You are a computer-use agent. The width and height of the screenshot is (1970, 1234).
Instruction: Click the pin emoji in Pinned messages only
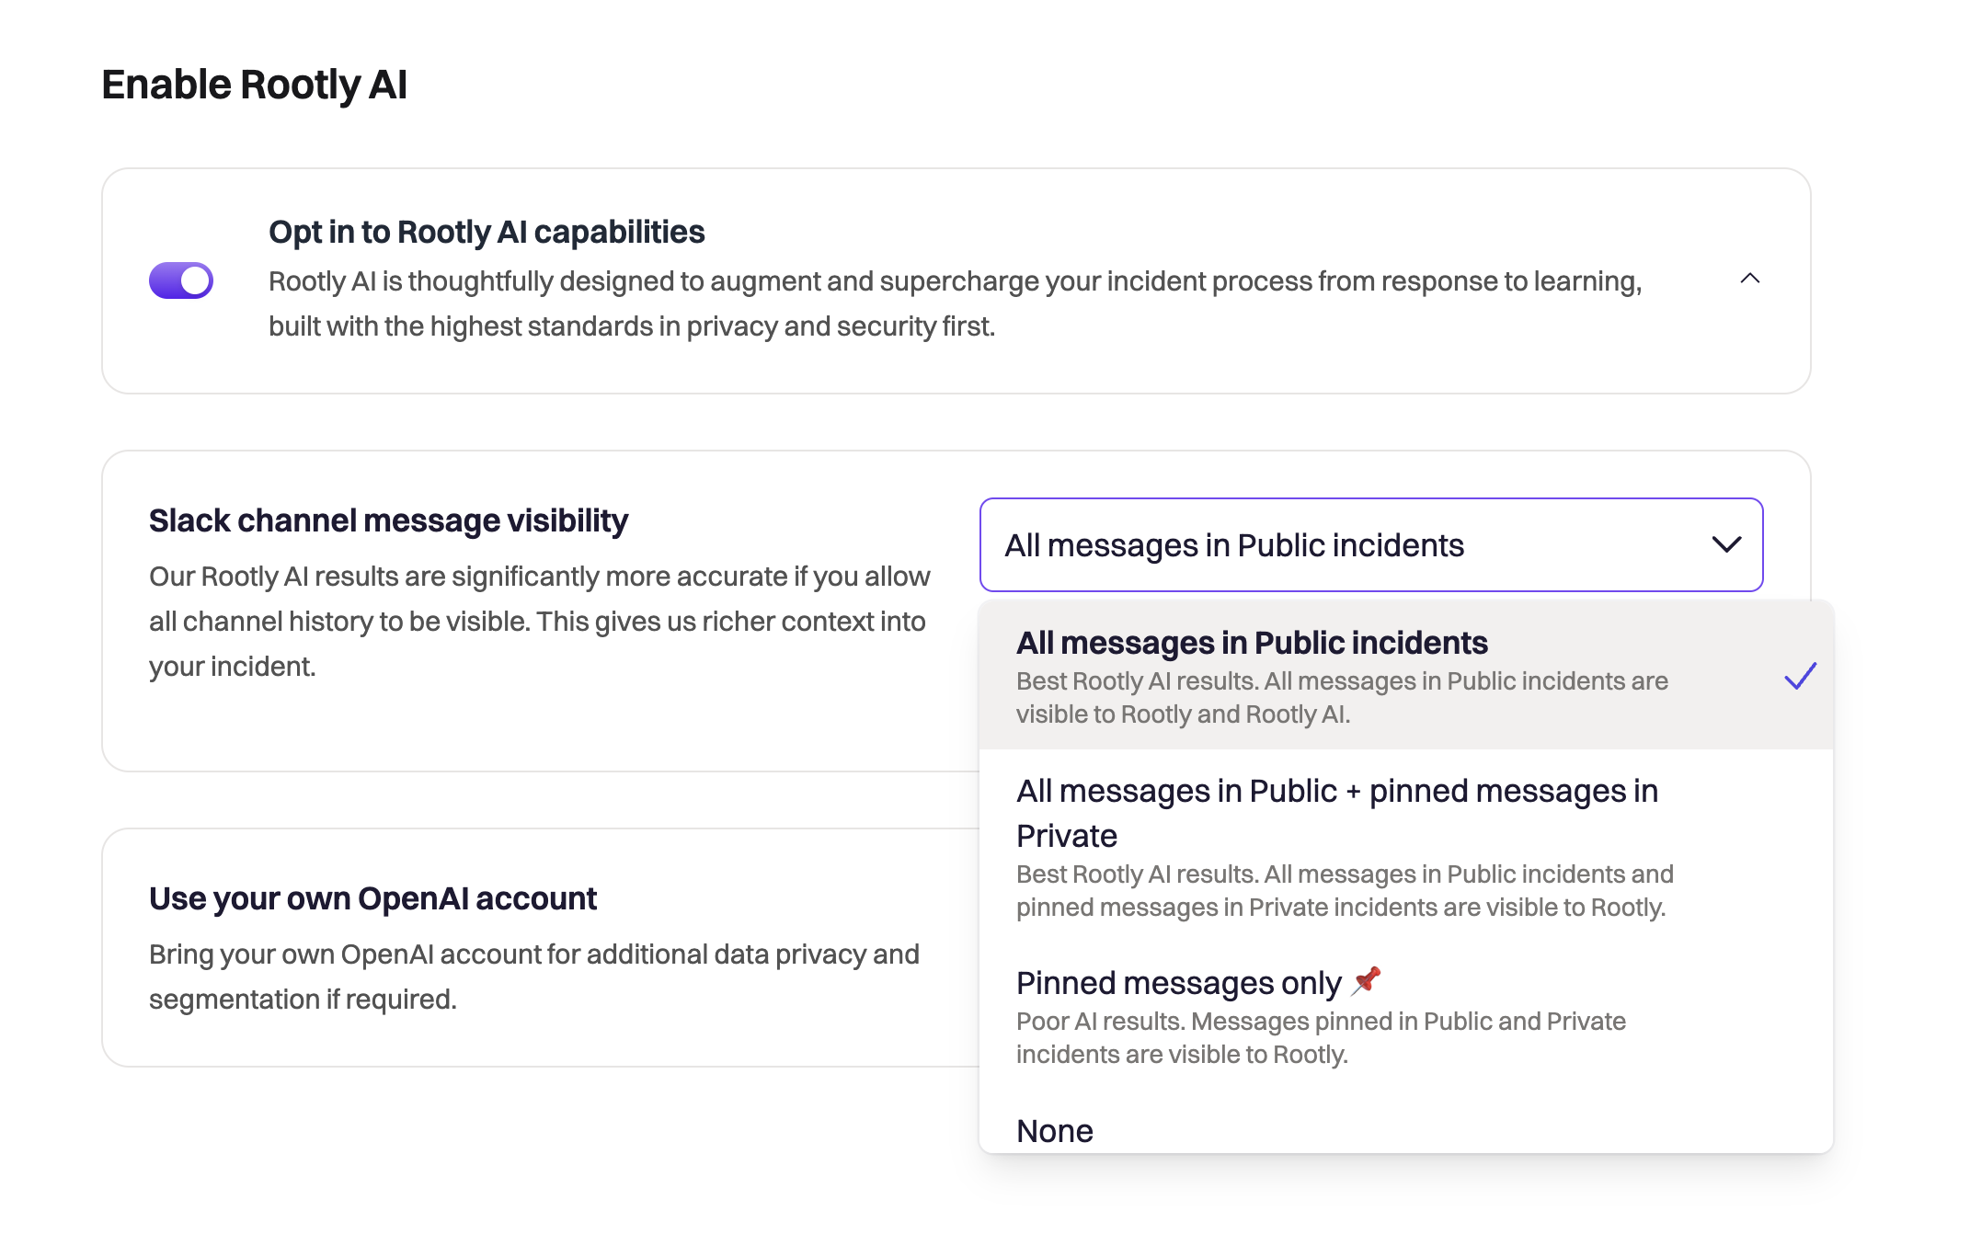[x=1365, y=980]
